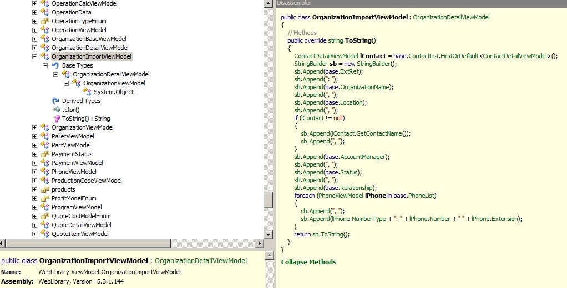The width and height of the screenshot is (567, 288).
Task: Select the System.Object tree item
Action: (x=114, y=92)
